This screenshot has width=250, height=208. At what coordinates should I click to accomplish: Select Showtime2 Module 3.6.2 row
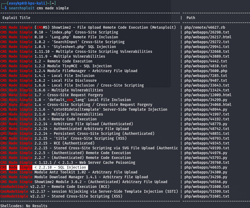coord(84,182)
